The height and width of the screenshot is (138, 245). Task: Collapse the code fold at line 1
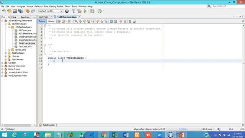point(45,25)
